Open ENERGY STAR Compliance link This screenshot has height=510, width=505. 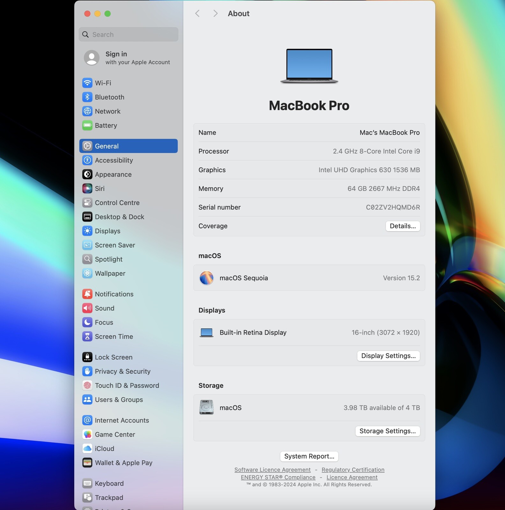(278, 477)
